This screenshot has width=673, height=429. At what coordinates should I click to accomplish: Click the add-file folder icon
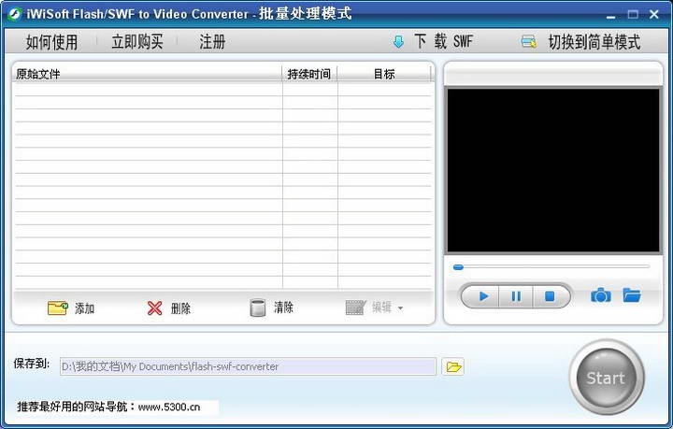58,307
